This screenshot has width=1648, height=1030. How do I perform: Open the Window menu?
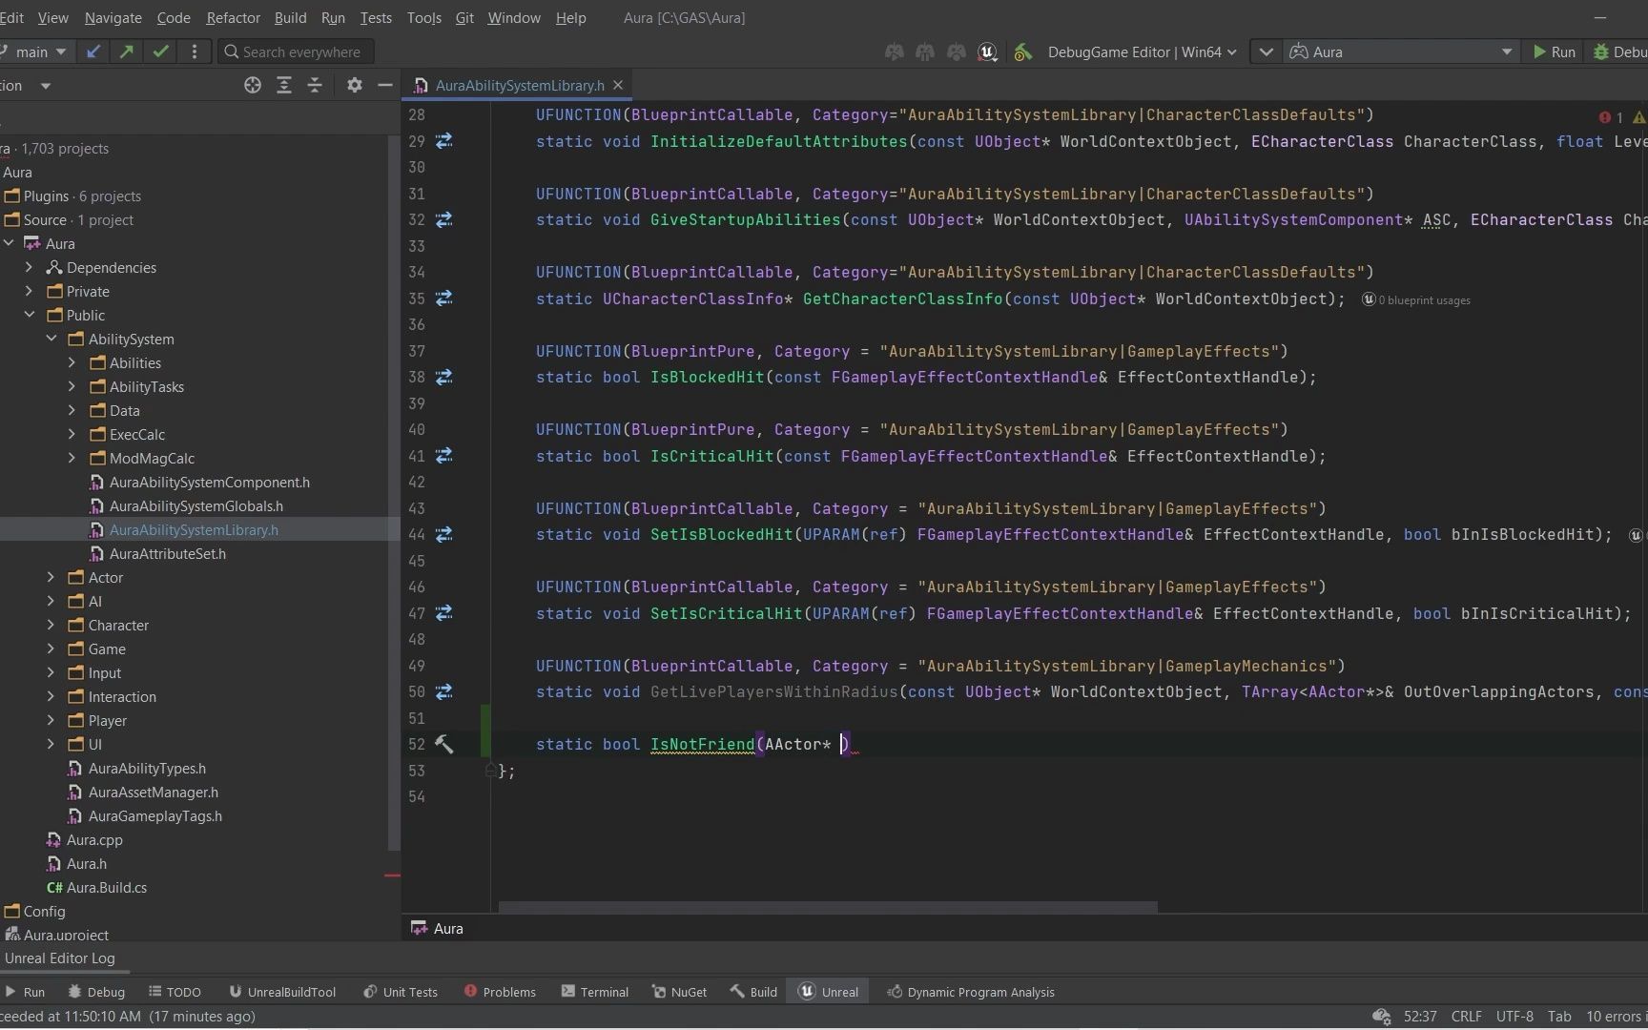pyautogui.click(x=513, y=18)
